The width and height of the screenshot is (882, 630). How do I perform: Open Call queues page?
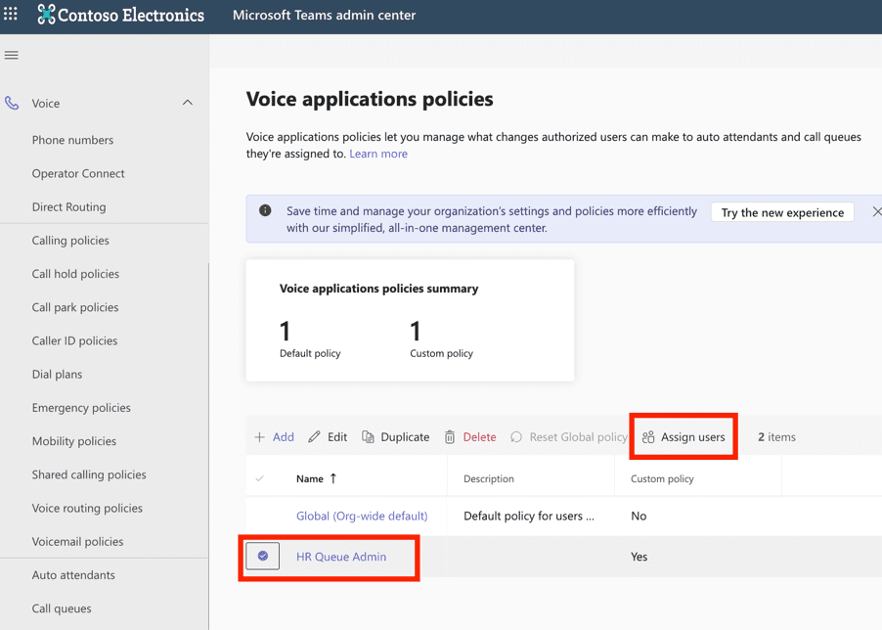(62, 608)
